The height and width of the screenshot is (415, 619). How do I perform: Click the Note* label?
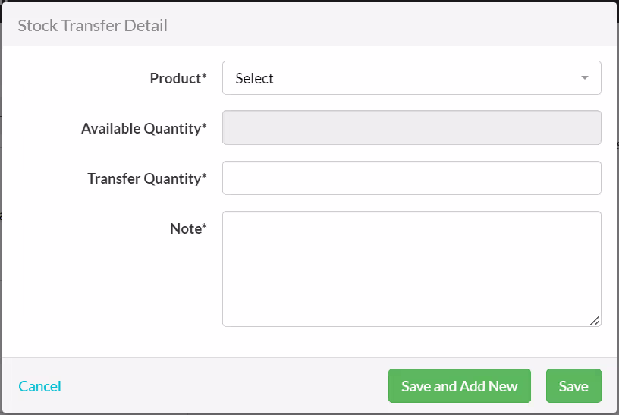(188, 228)
